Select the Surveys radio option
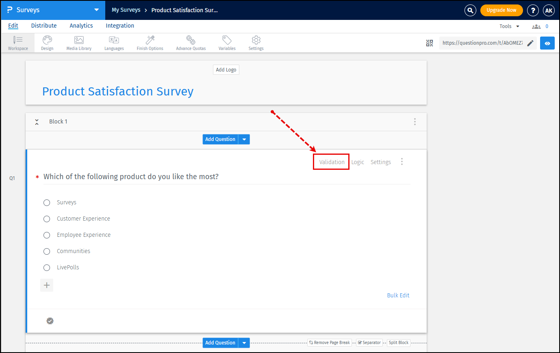560x353 pixels. (47, 202)
